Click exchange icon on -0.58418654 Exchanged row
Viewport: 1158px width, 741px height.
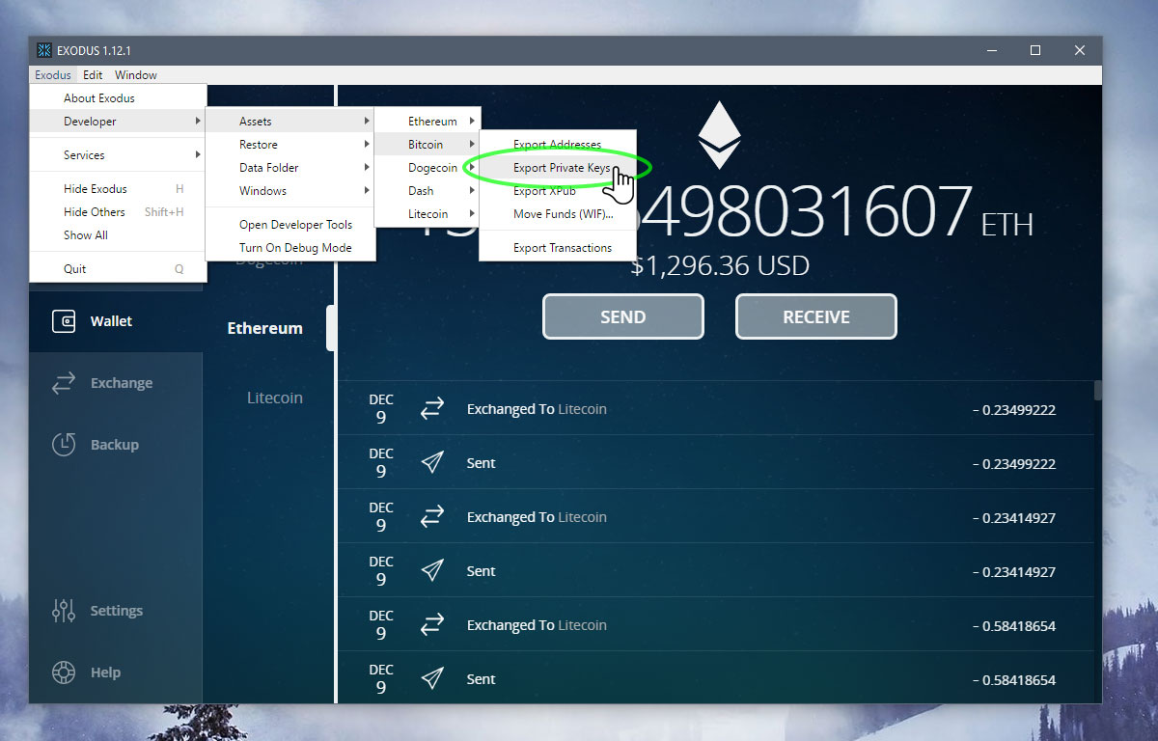point(431,625)
